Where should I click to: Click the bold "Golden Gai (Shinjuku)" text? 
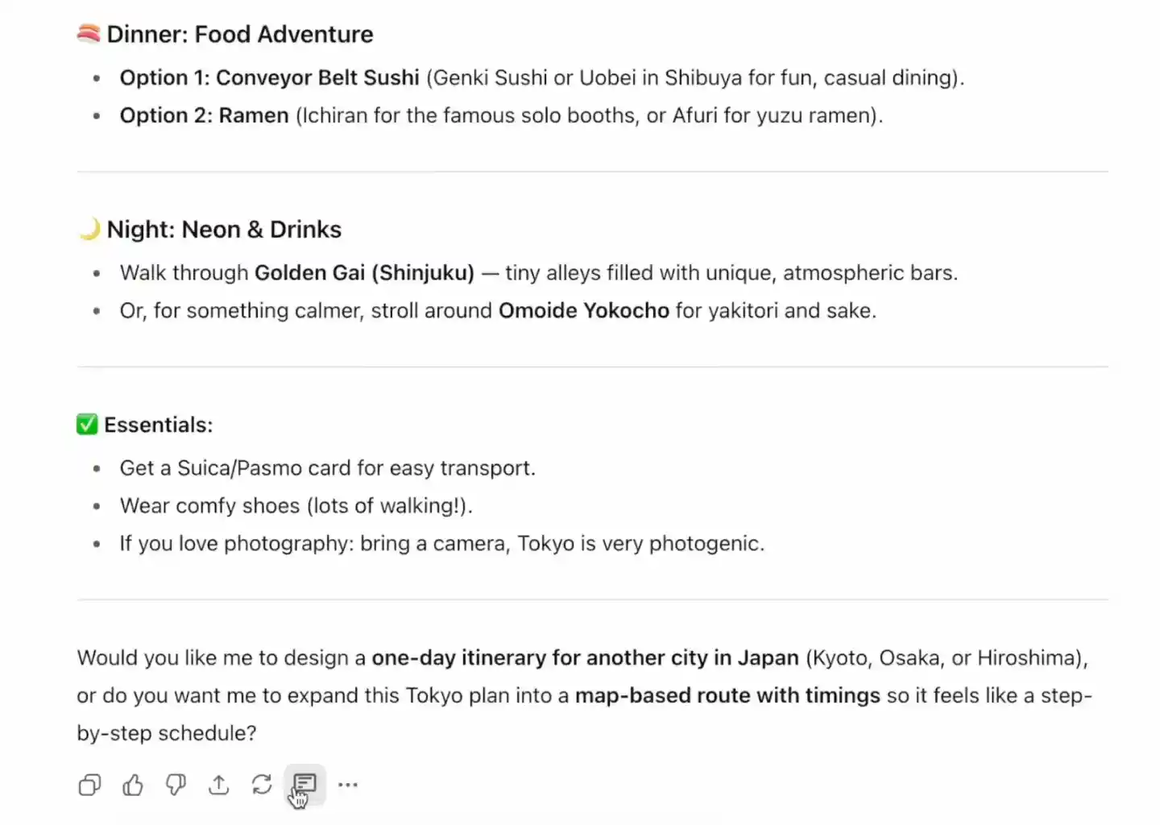click(x=364, y=273)
